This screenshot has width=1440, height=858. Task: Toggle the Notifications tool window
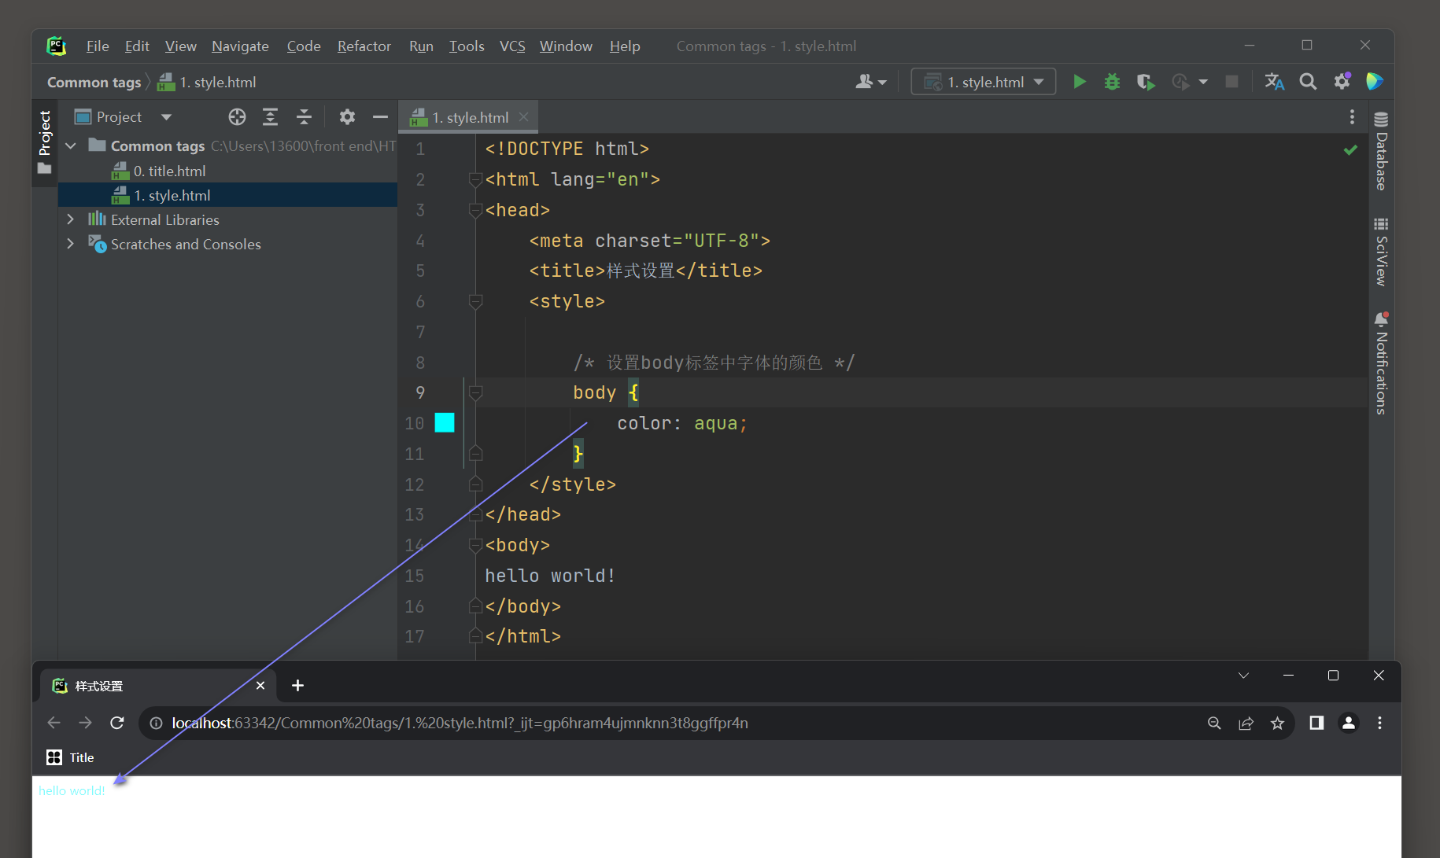tap(1381, 363)
